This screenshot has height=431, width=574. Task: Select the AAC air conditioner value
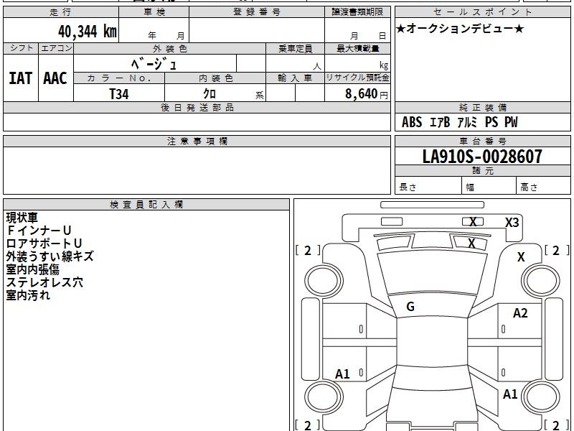55,78
